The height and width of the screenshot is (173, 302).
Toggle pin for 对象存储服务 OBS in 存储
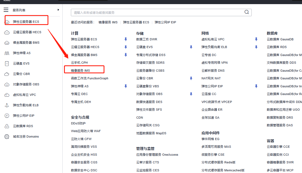[191, 94]
